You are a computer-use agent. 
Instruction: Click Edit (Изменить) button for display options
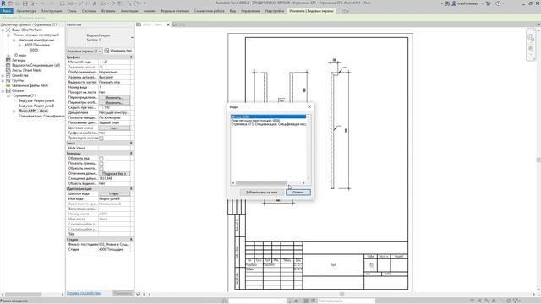click(114, 103)
